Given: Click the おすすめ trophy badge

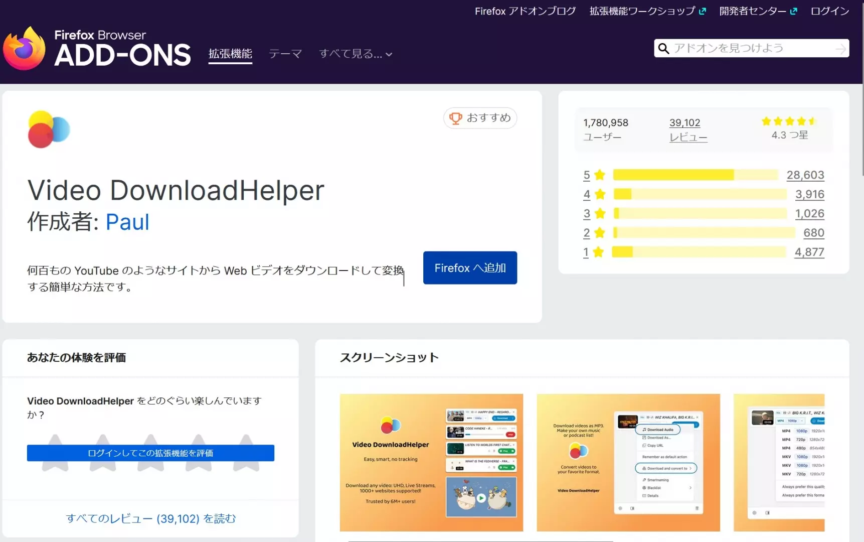Looking at the screenshot, I should click(480, 118).
